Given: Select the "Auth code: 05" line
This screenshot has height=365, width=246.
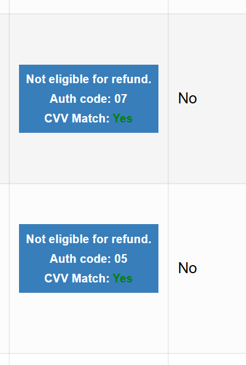Looking at the screenshot, I should pos(89,259).
